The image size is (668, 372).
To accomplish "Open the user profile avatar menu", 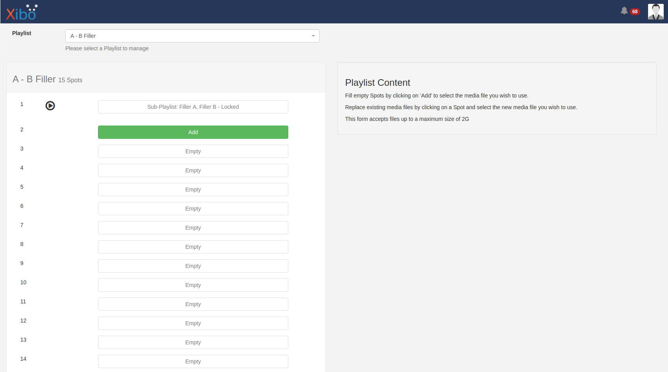I will 655,12.
